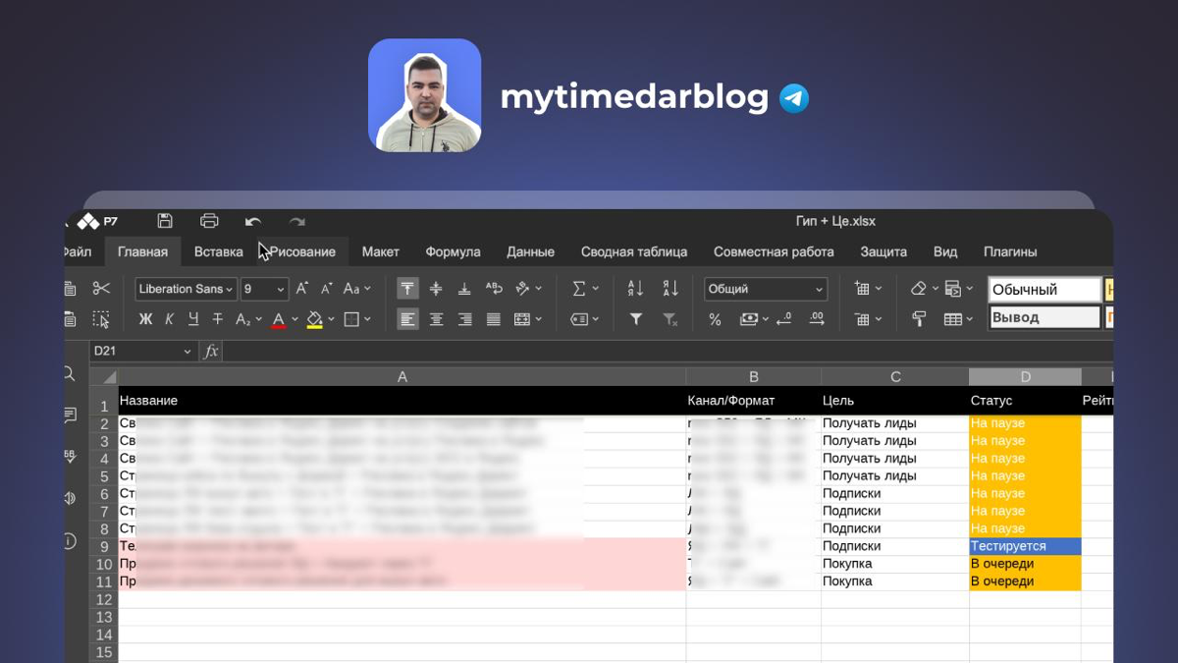Click the Print icon in title bar
This screenshot has width=1178, height=663.
(209, 221)
